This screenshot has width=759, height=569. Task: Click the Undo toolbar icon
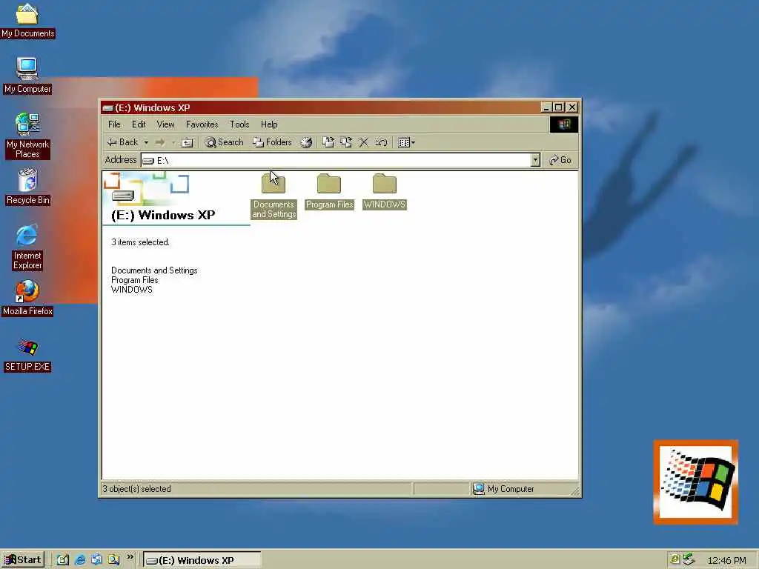381,142
